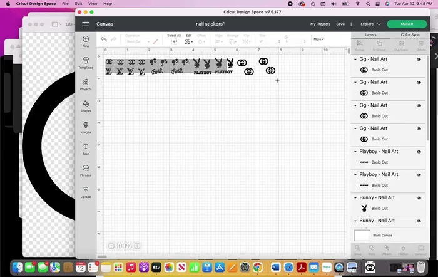Screen dimensions: 438x277
Task: Click the UnGroup icon in the Layers panel
Action: tap(379, 45)
